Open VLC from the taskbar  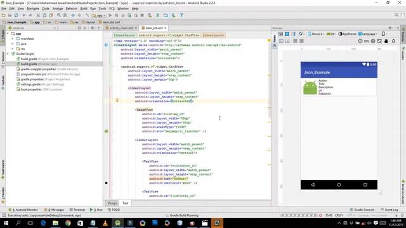click(x=105, y=223)
